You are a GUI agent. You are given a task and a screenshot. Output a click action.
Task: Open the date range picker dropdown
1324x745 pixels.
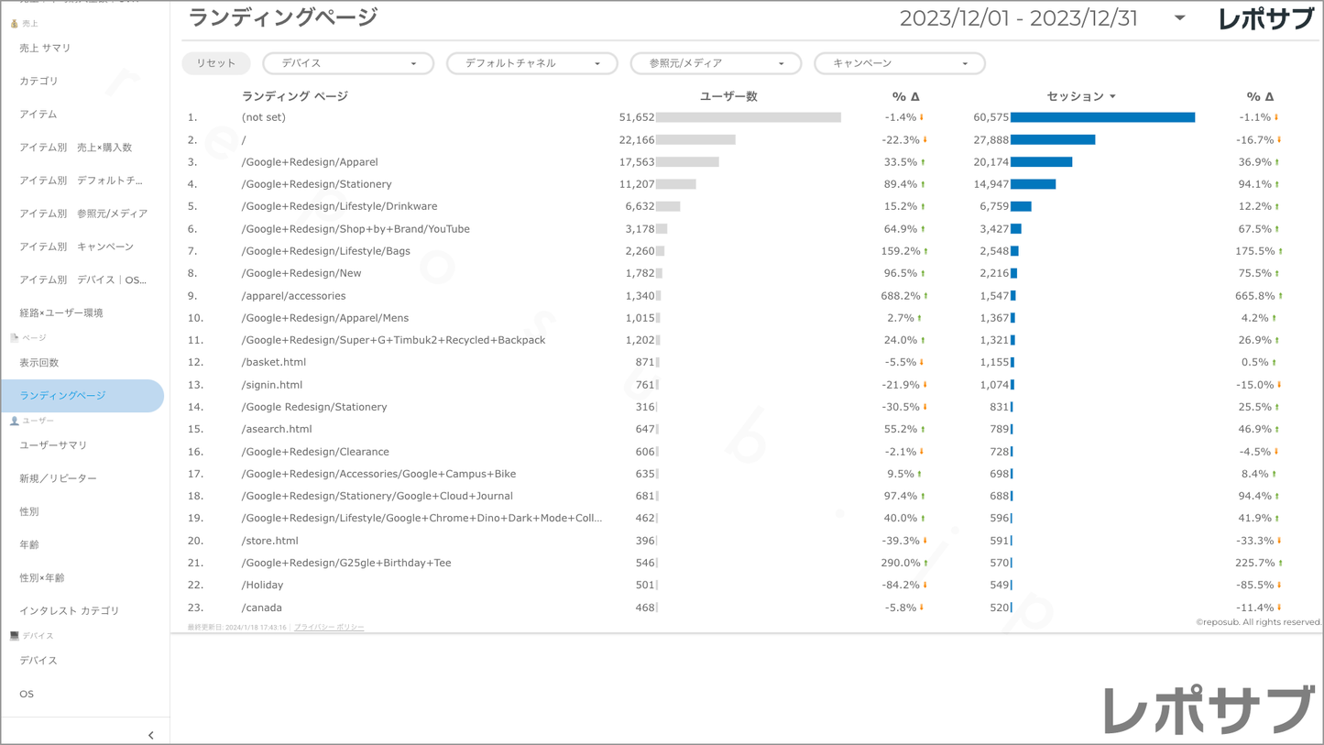tap(1179, 18)
